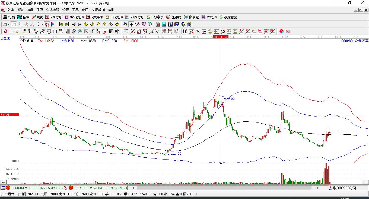Click the 2021-11-26 date marker

pyautogui.click(x=221, y=37)
